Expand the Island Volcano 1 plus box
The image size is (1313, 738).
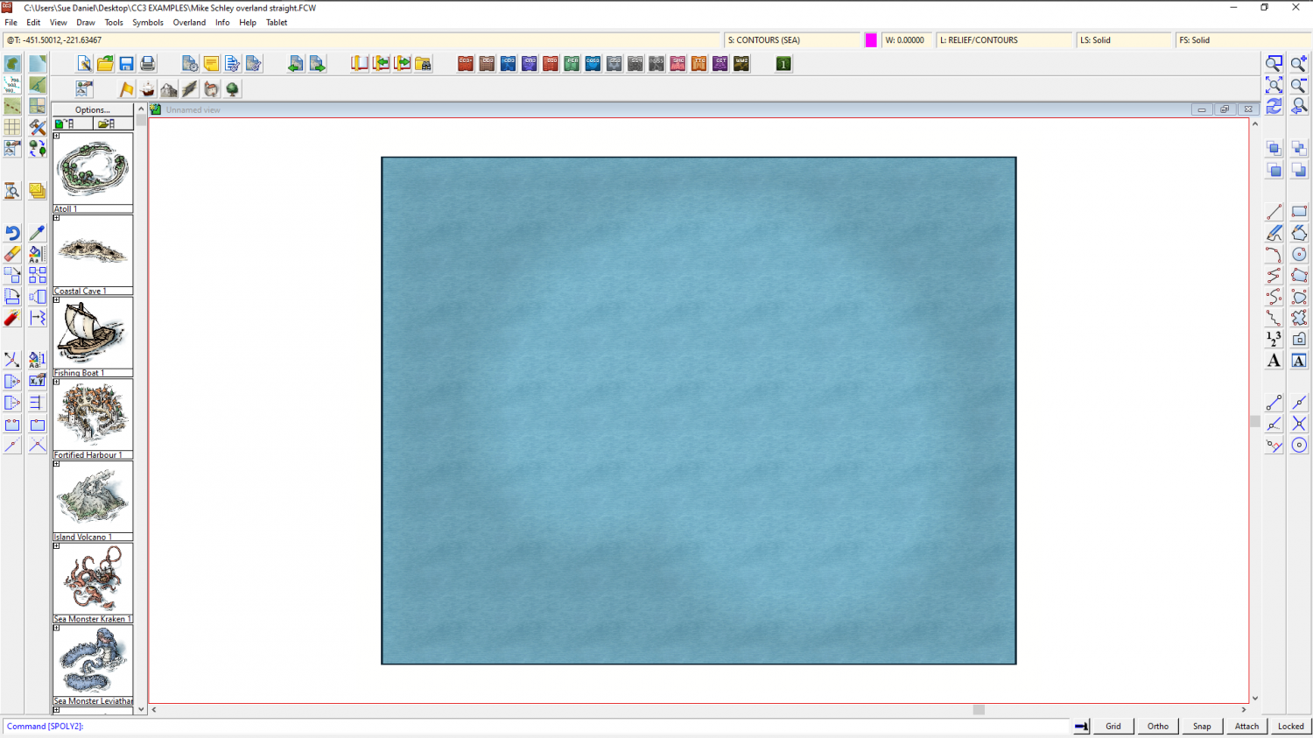point(57,464)
